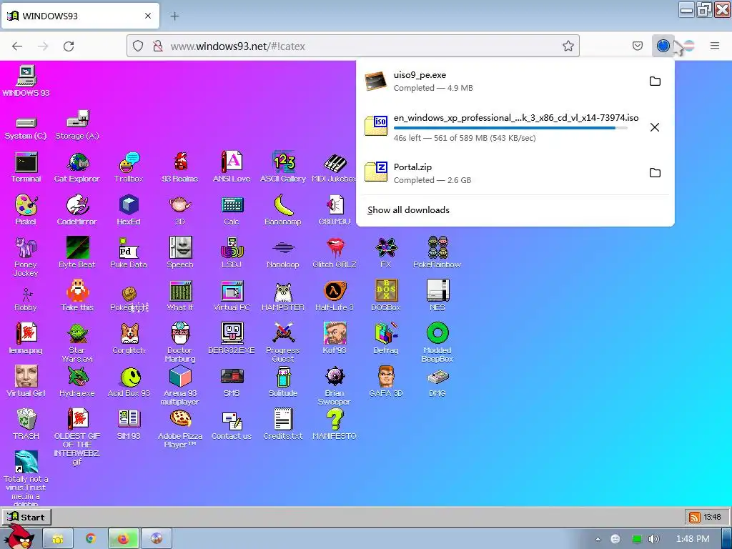Open Puke Data icon
The height and width of the screenshot is (549, 732).
tap(129, 252)
